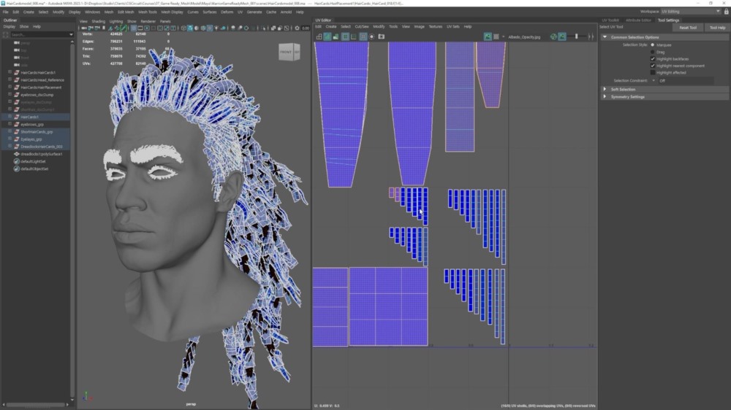Click the Outliner vertical scrollbar

tap(72, 219)
